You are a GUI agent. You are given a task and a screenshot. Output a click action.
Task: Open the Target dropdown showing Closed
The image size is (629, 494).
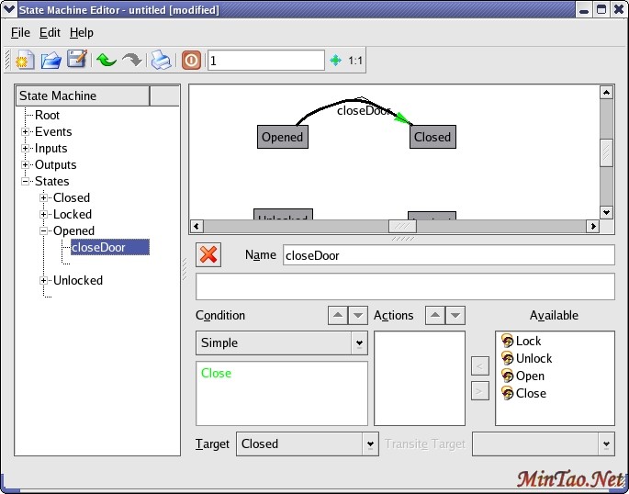[370, 443]
